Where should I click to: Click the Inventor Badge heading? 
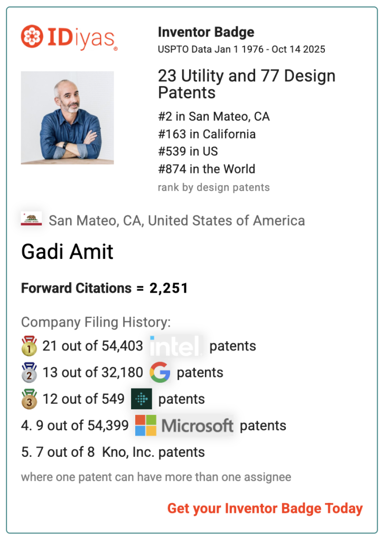206,32
